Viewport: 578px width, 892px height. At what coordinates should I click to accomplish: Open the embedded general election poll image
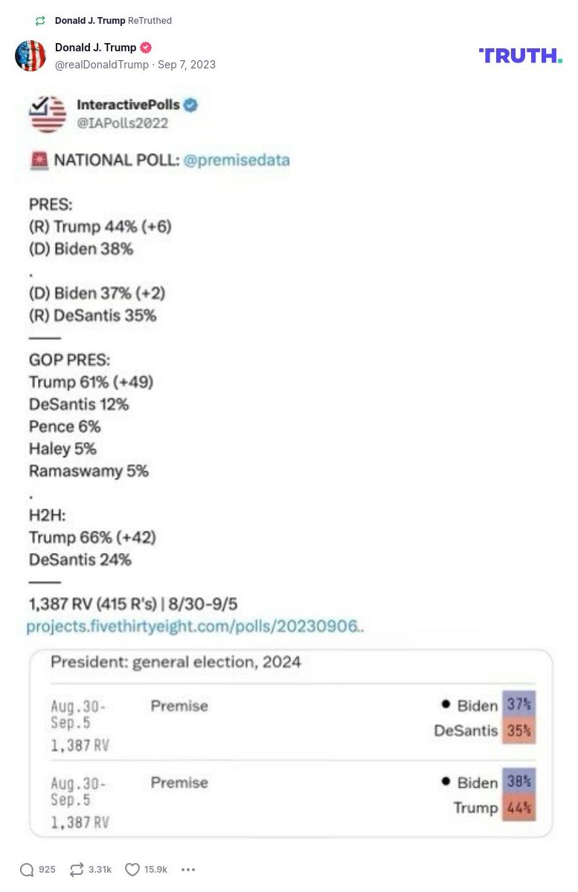291,743
